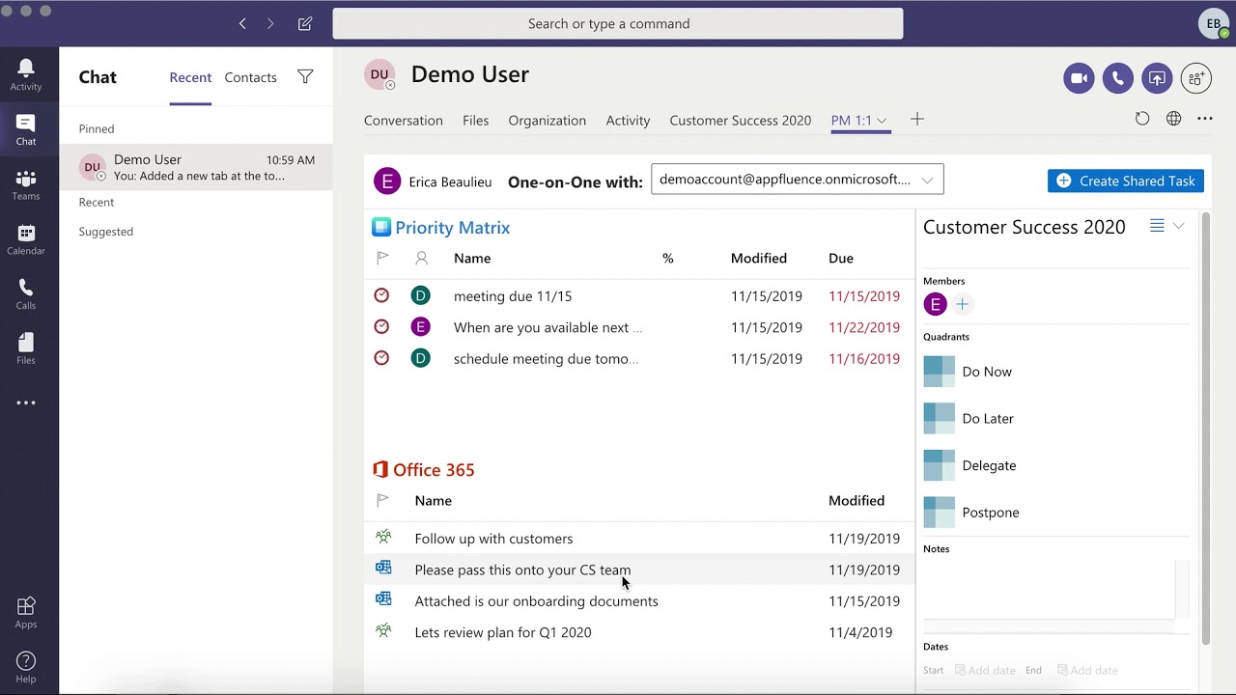The width and height of the screenshot is (1236, 695).
Task: Switch to the Files tab
Action: click(x=476, y=121)
